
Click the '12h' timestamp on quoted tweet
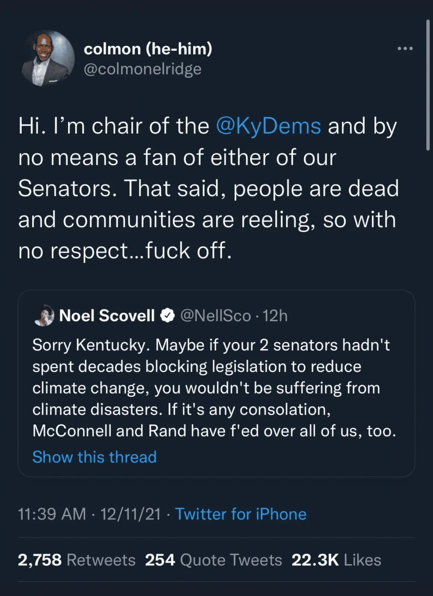tap(275, 316)
